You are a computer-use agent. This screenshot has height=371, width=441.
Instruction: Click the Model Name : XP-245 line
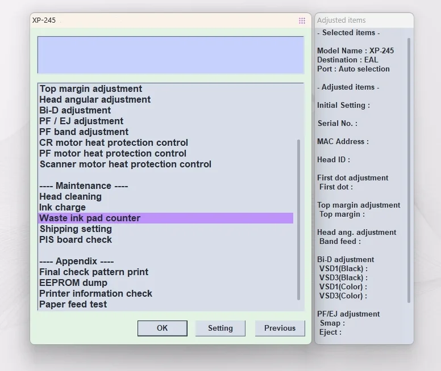(x=356, y=51)
